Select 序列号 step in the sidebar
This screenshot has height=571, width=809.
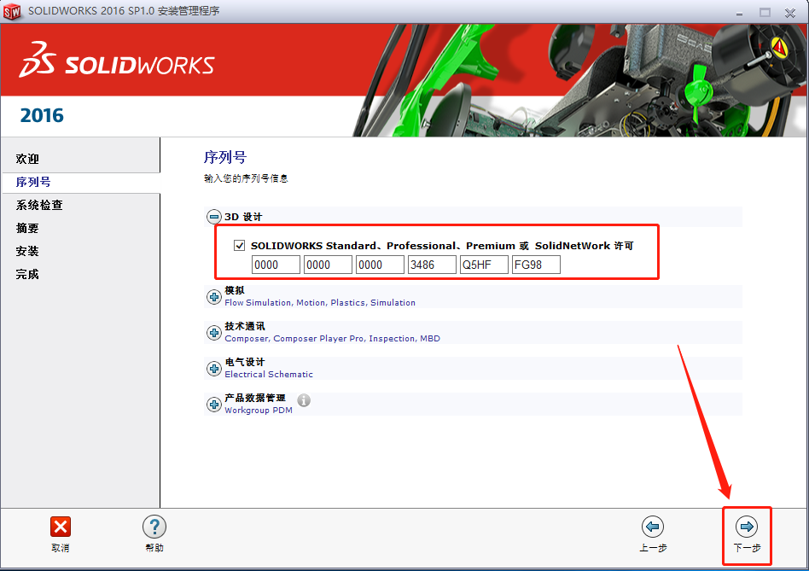[33, 182]
